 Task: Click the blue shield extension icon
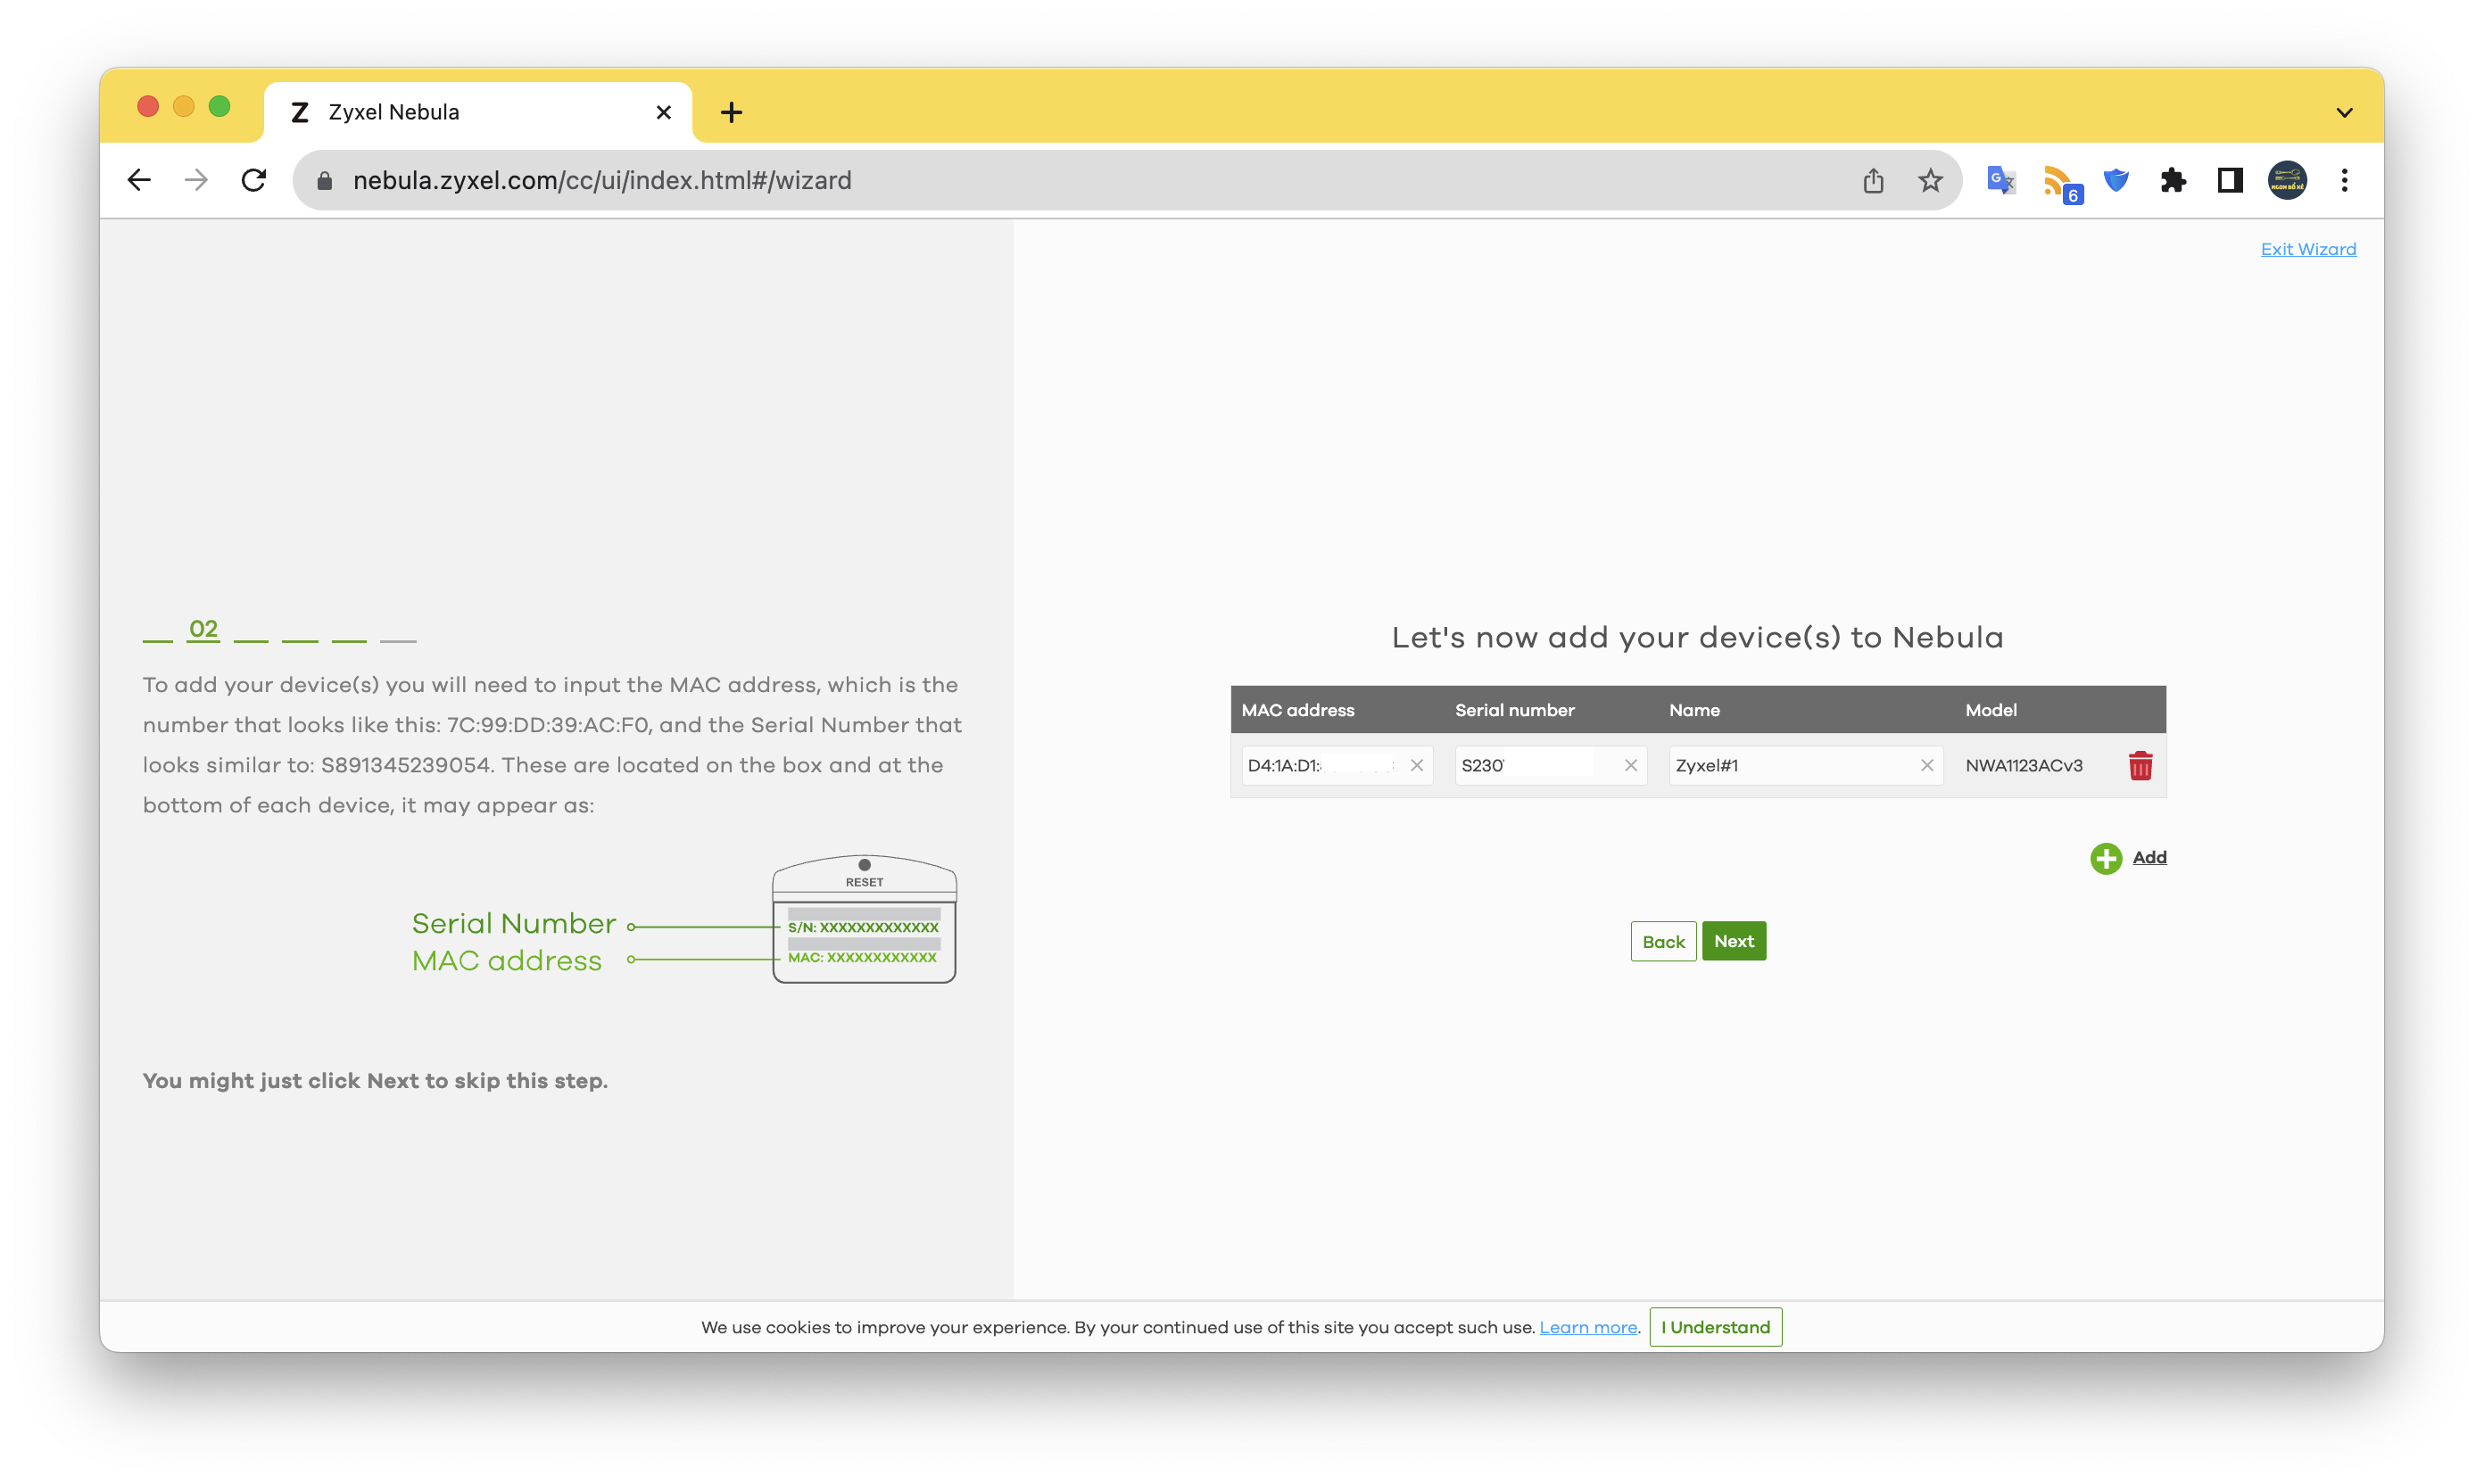2116,181
